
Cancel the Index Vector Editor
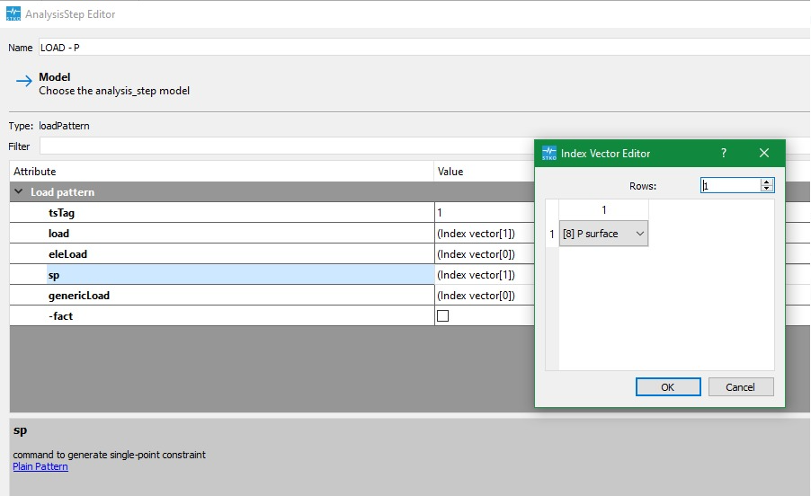740,387
